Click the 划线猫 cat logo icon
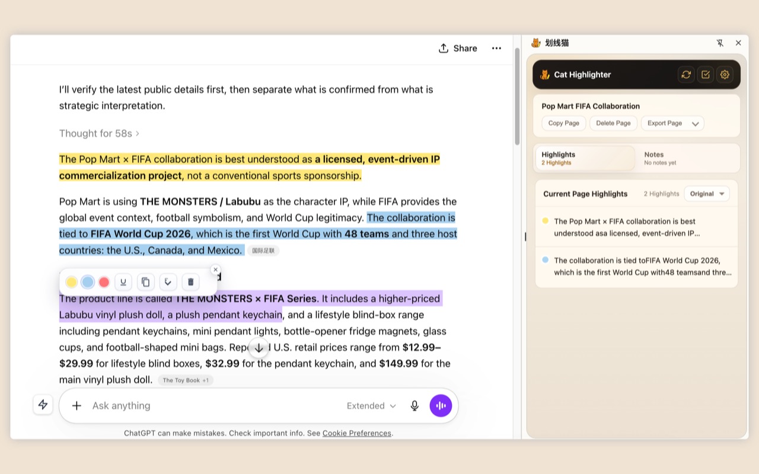This screenshot has width=759, height=474. [x=536, y=43]
